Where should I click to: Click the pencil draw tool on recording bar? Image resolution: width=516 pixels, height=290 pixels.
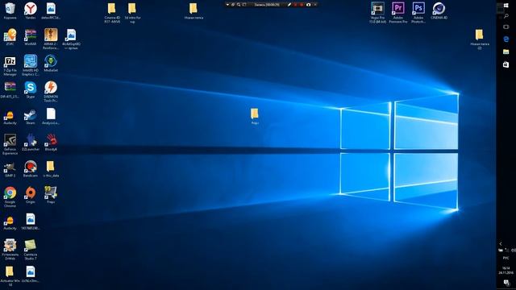[289, 5]
